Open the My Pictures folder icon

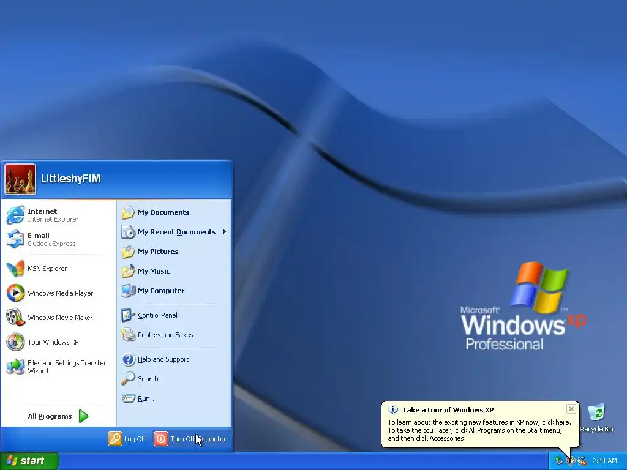[x=129, y=252]
